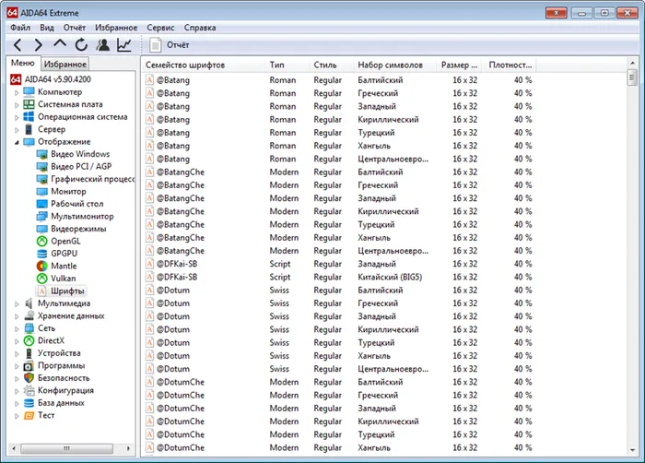Image resolution: width=645 pixels, height=463 pixels.
Task: Select the Компьютер tree icon
Action: [x=29, y=92]
